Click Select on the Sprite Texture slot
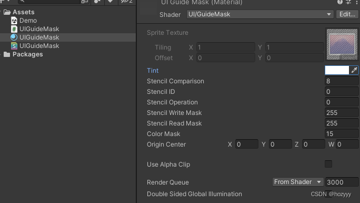 349,57
